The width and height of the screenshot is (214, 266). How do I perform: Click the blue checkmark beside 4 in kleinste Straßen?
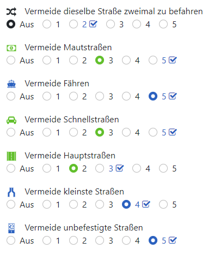(x=146, y=204)
